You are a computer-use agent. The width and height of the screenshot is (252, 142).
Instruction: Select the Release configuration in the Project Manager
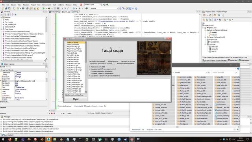[x=214, y=35]
